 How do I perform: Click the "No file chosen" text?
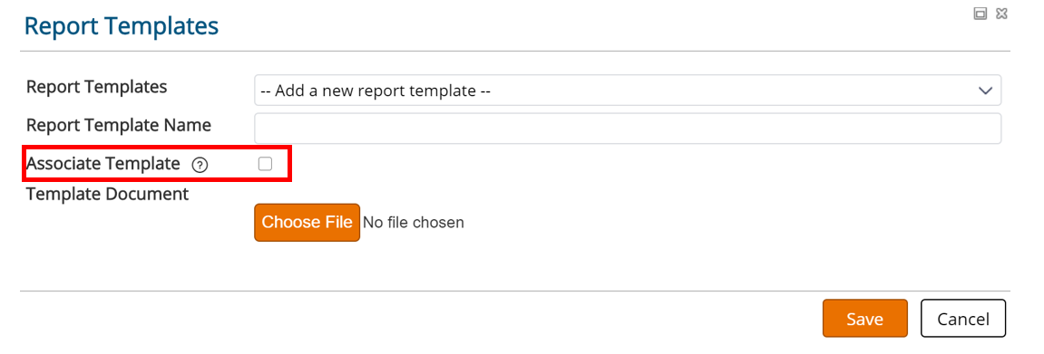click(414, 223)
